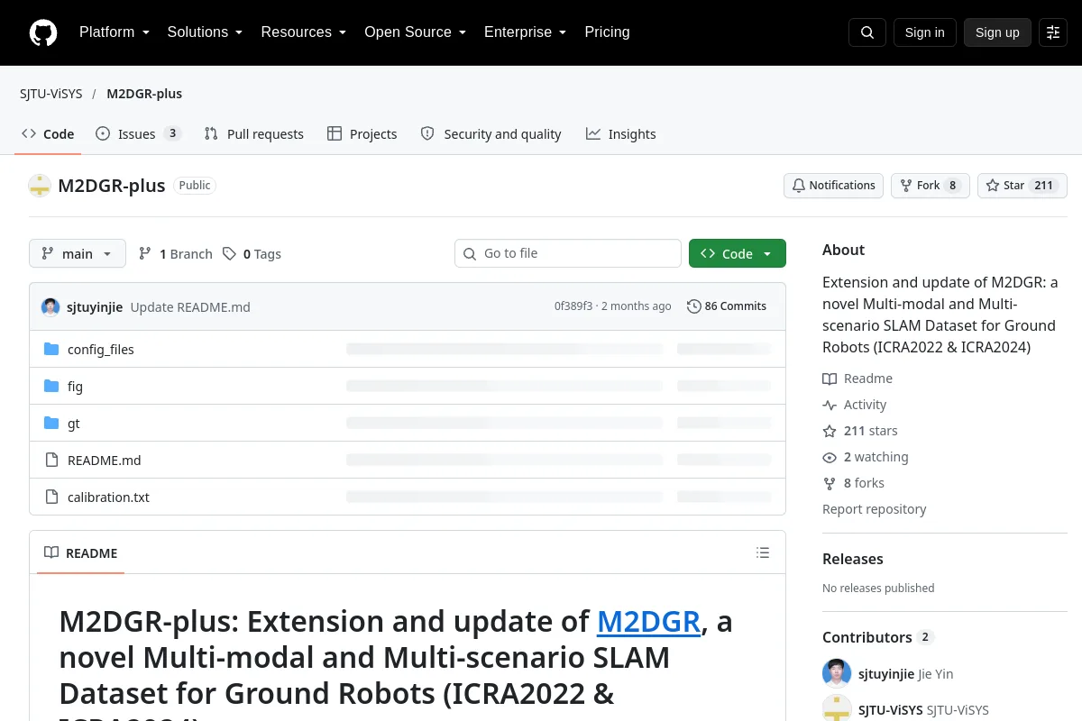Switch to the Code tab
Screen dimensions: 1082x721
[x=49, y=133]
